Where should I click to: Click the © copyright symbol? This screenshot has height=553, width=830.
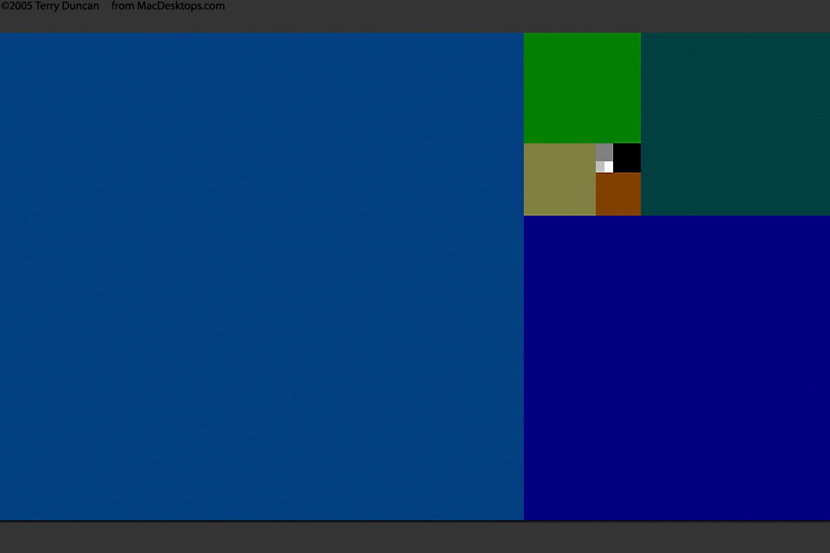click(x=4, y=6)
